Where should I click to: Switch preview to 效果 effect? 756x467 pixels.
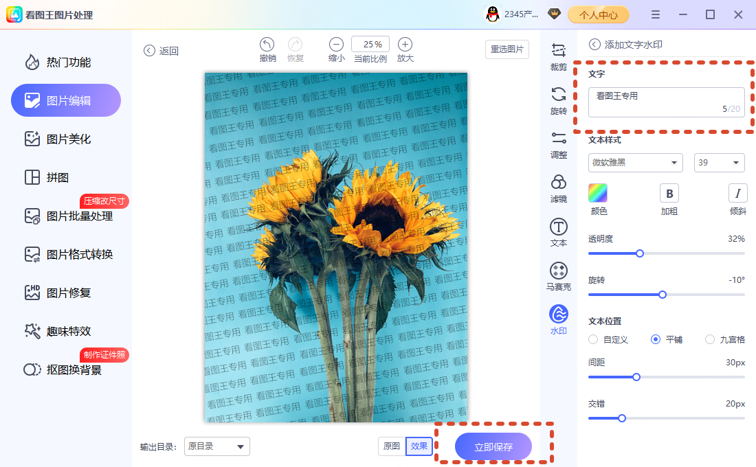(419, 446)
